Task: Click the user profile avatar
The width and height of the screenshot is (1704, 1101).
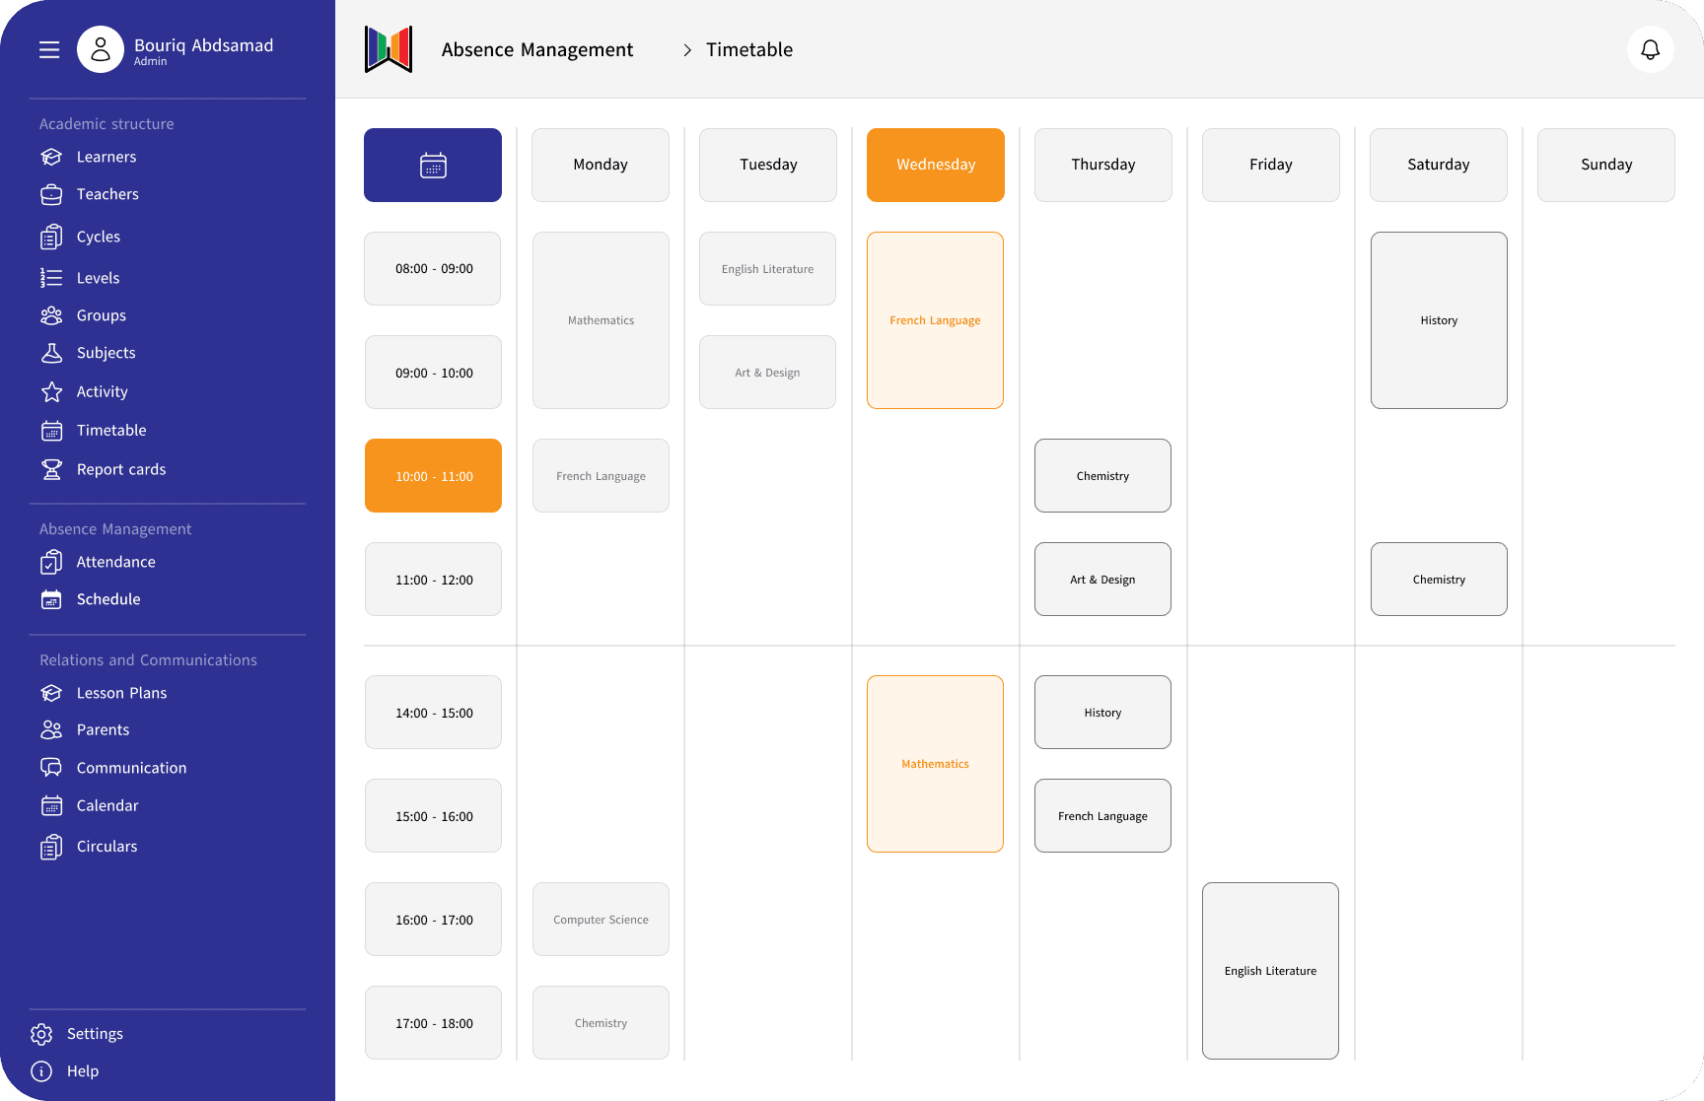Action: pyautogui.click(x=101, y=50)
